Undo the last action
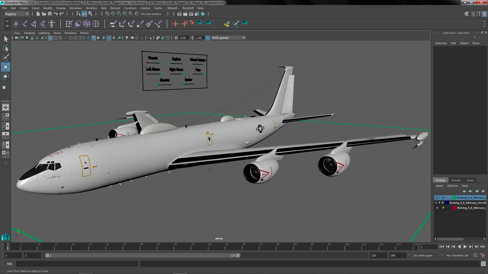The width and height of the screenshot is (488, 274). pos(56,14)
